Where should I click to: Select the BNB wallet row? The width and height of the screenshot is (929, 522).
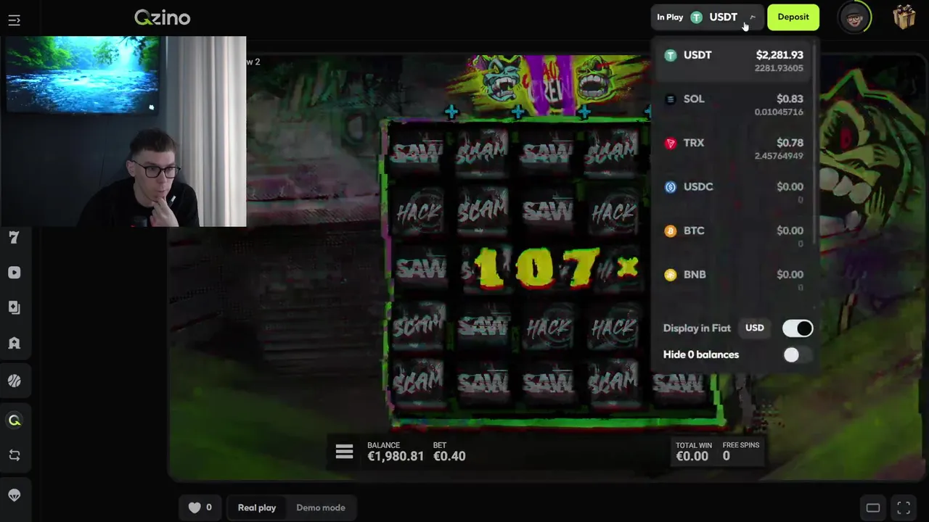point(733,280)
